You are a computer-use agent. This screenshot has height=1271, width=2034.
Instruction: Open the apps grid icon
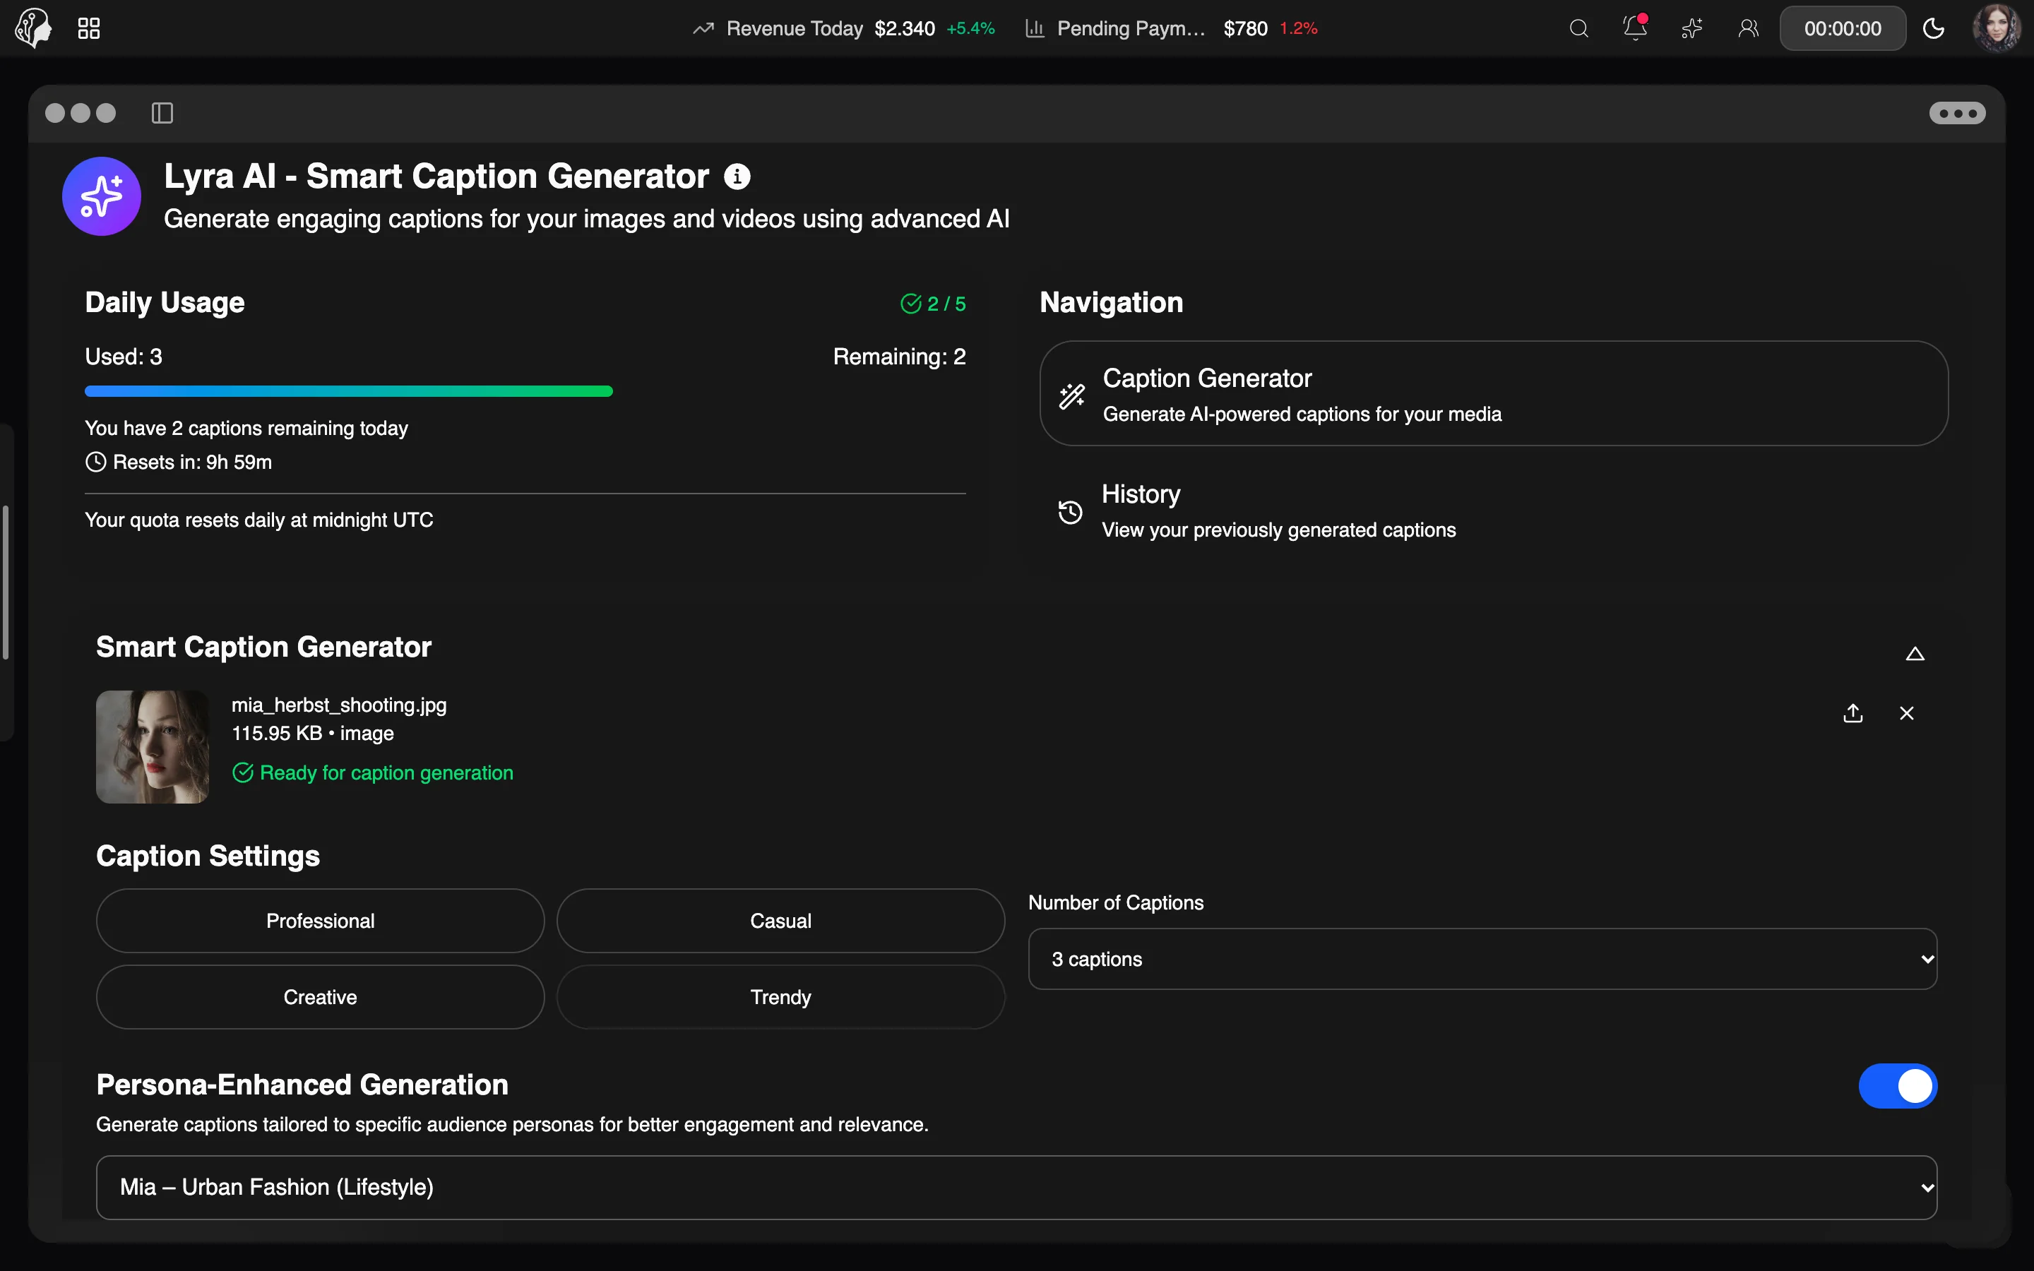click(x=88, y=28)
